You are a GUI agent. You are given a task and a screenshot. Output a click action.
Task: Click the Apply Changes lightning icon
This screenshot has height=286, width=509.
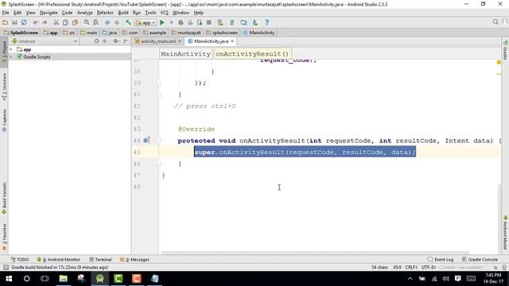click(x=172, y=22)
